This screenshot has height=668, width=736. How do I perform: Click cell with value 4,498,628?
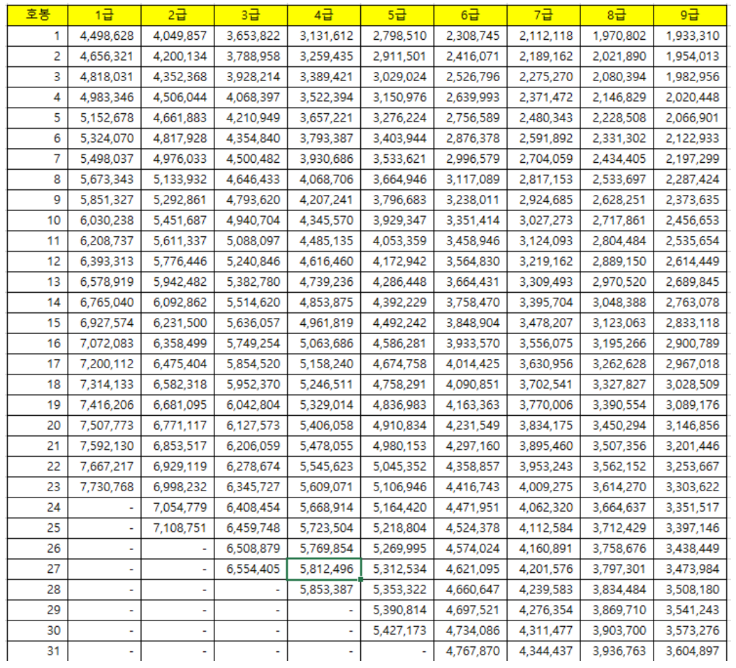click(x=104, y=36)
